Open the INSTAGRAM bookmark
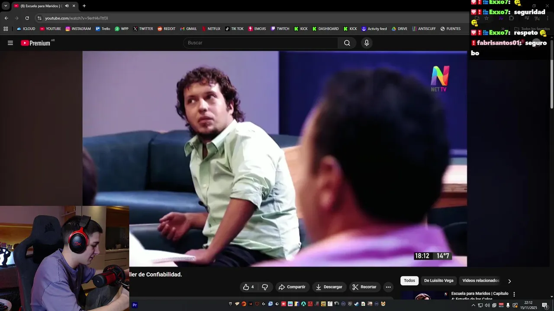The width and height of the screenshot is (554, 311). [x=78, y=29]
